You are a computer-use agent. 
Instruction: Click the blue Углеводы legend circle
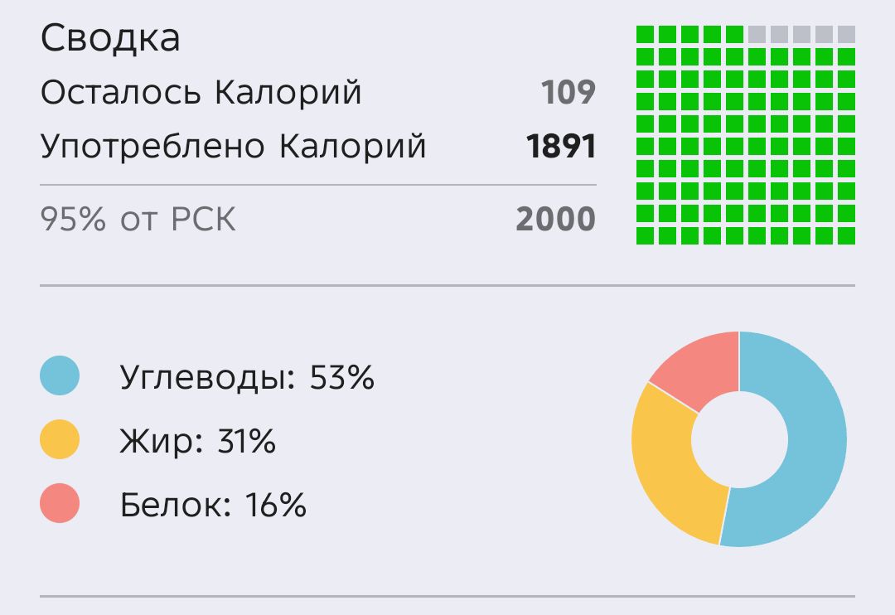coord(60,375)
